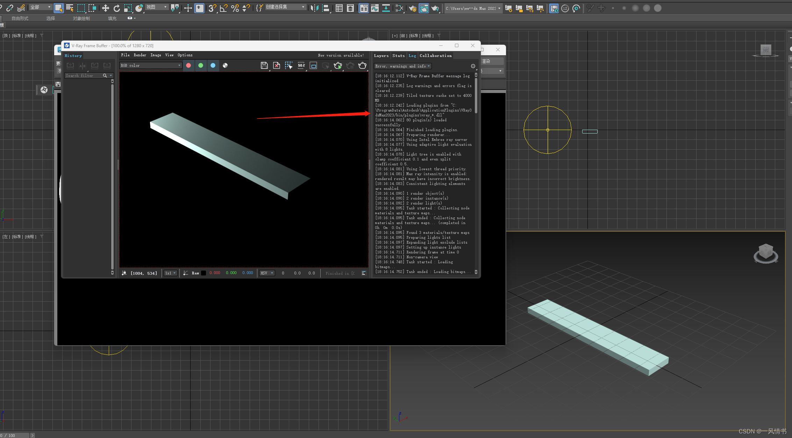Switch to the Layers tab
Screen dimensions: 792x438
(x=381, y=56)
